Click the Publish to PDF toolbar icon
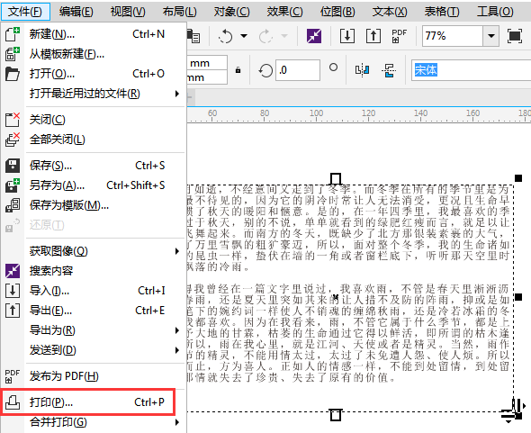Screen dimensions: 531x433 tap(400, 36)
